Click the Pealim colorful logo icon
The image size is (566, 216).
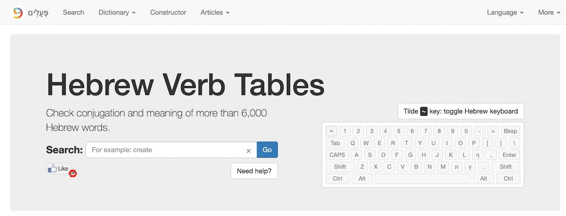point(18,12)
